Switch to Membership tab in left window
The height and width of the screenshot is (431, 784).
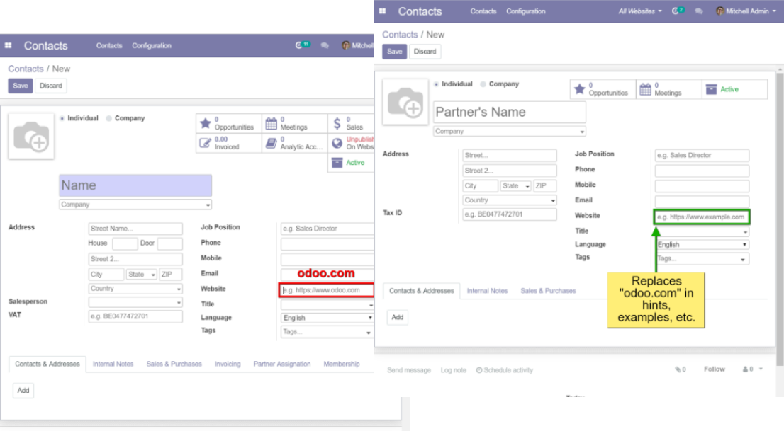(342, 364)
